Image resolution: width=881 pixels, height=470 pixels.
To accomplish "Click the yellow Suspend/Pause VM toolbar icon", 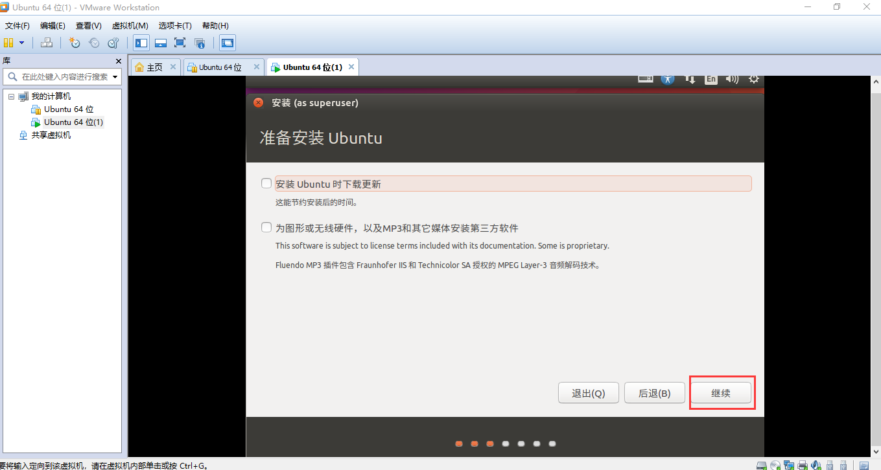I will [8, 43].
